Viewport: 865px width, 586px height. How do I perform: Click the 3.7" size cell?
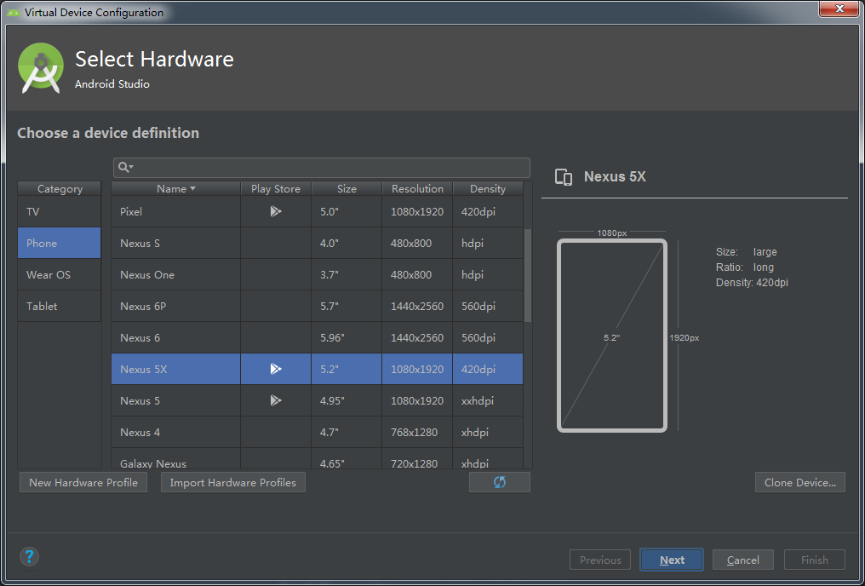(347, 274)
